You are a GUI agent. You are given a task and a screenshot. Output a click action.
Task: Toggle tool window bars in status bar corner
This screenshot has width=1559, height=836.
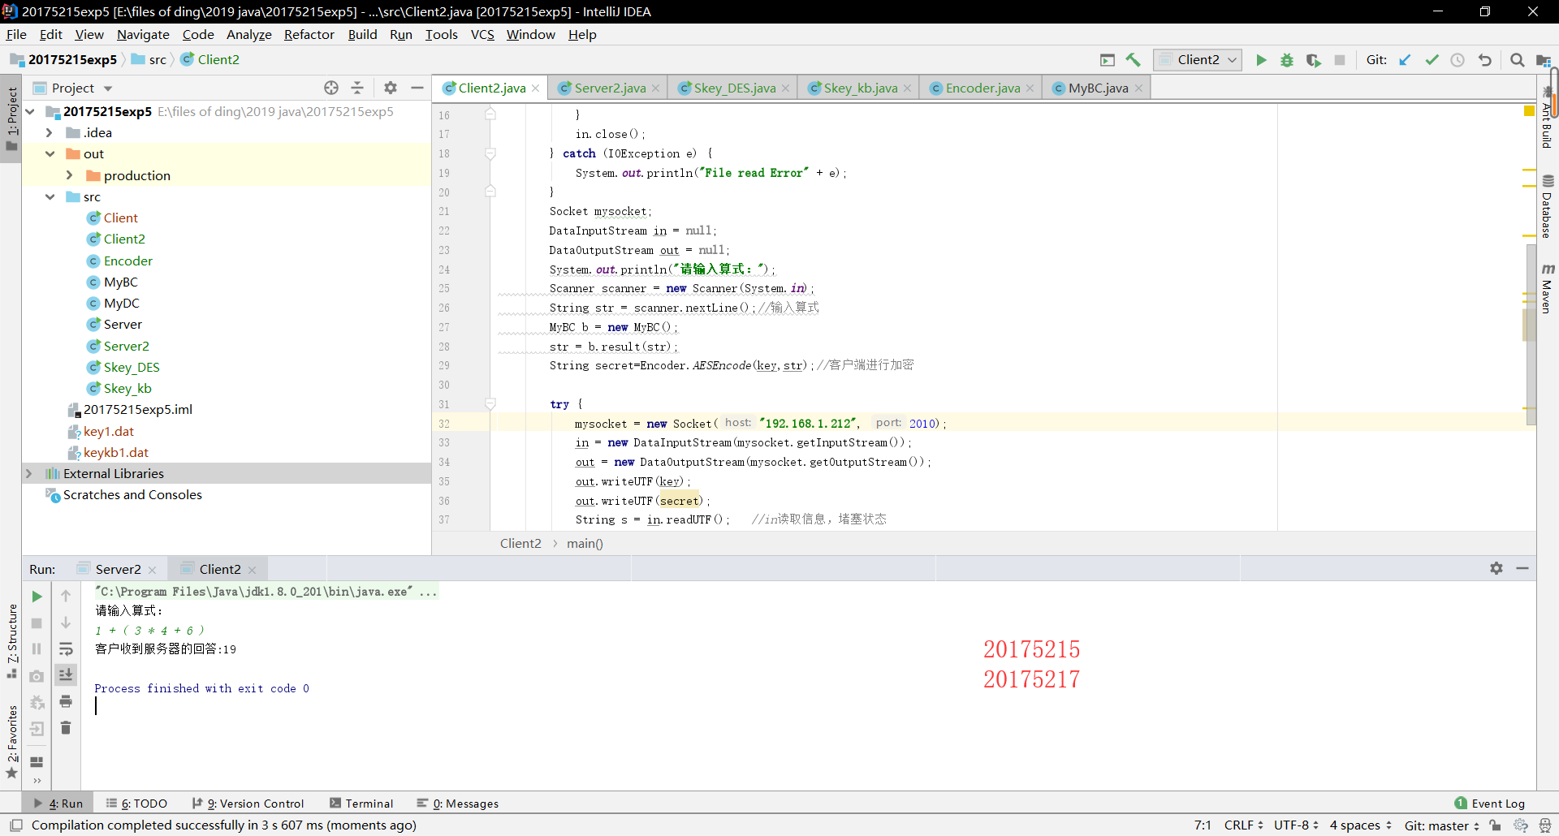16,825
